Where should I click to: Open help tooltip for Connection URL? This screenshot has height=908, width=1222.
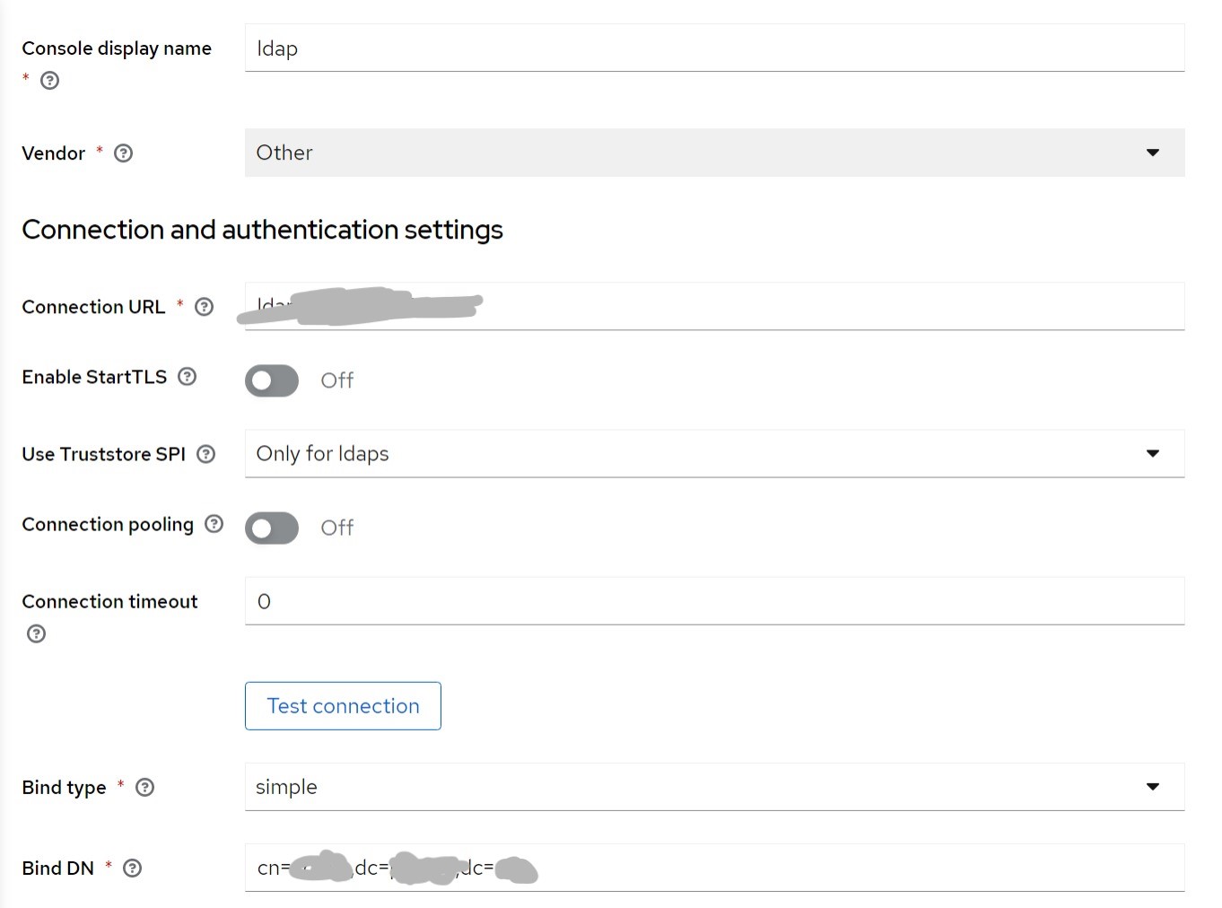pyautogui.click(x=205, y=307)
